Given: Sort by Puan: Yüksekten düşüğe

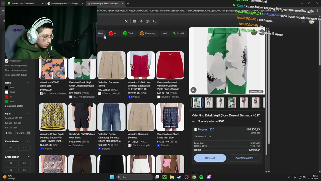Looking at the screenshot, I should 16,75.
